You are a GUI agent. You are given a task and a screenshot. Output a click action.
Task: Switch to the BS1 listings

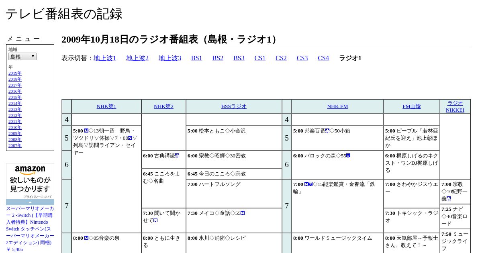pyautogui.click(x=197, y=58)
